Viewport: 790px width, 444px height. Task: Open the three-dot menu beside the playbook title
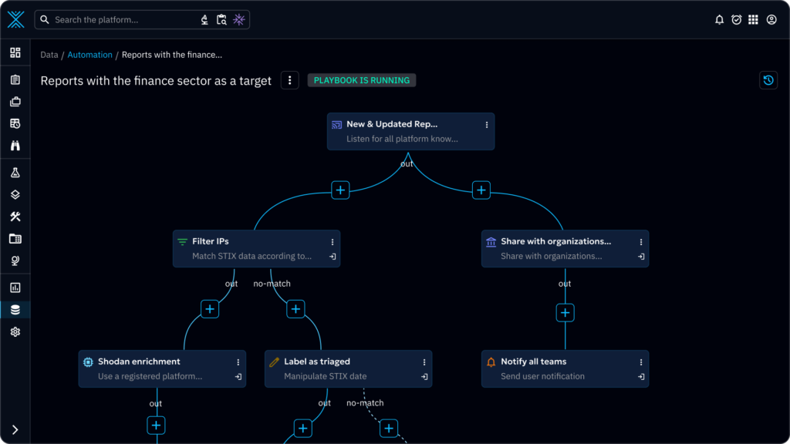[289, 80]
